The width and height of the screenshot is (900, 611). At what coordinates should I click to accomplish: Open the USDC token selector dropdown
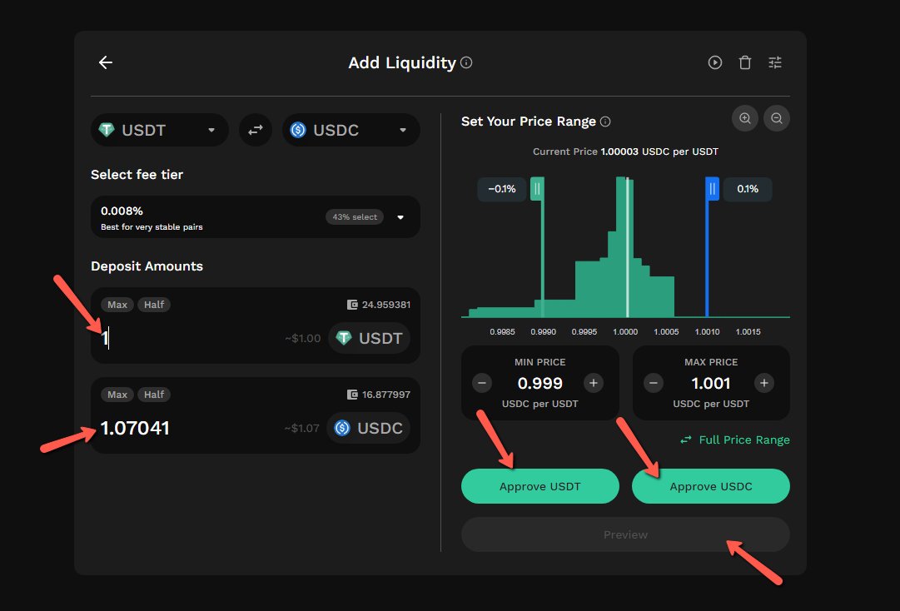(351, 130)
